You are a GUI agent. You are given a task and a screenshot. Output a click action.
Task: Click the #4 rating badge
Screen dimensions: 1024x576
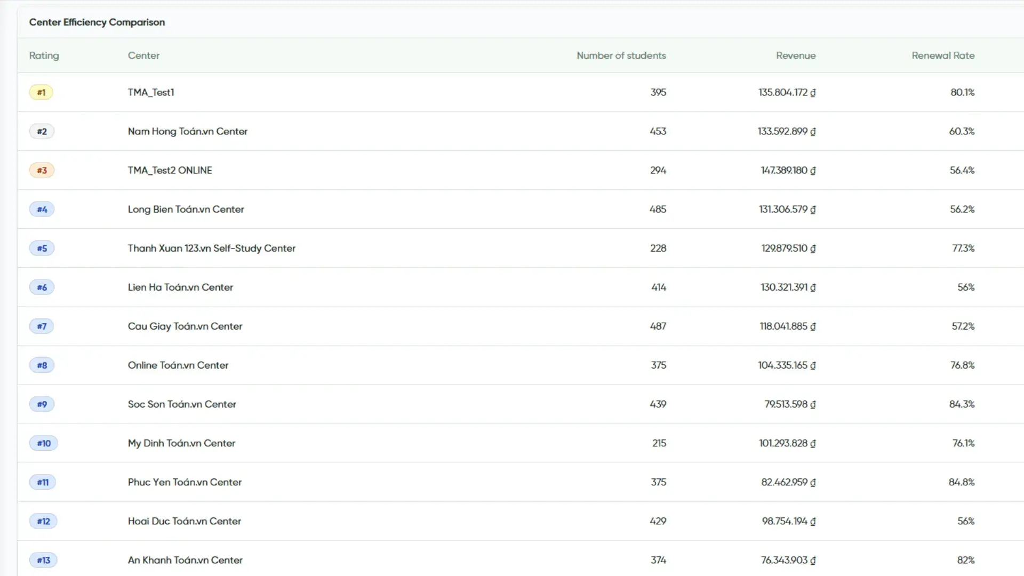pyautogui.click(x=42, y=209)
